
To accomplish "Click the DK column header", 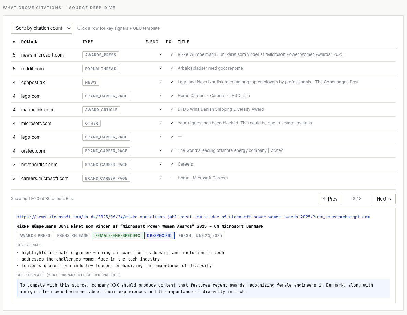I will coord(169,42).
